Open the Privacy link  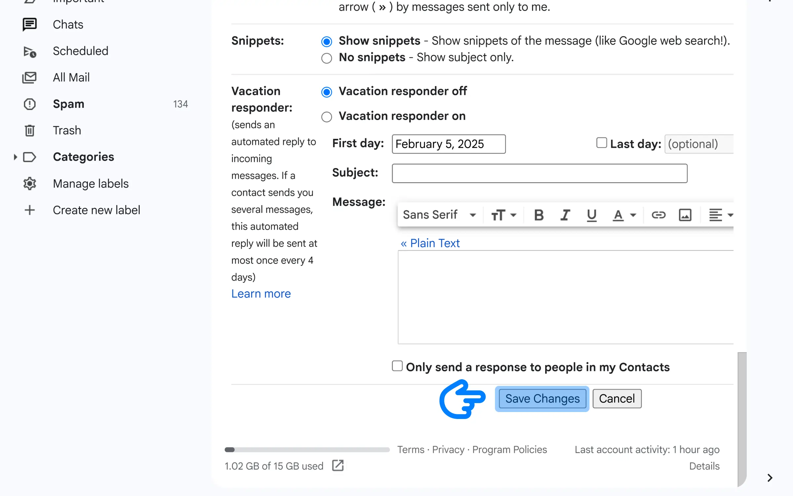(x=448, y=449)
